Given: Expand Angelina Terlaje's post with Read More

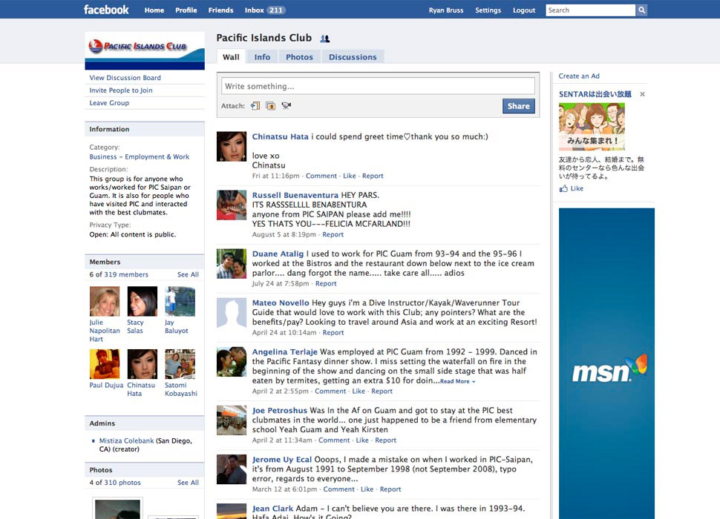Looking at the screenshot, I should tap(457, 381).
